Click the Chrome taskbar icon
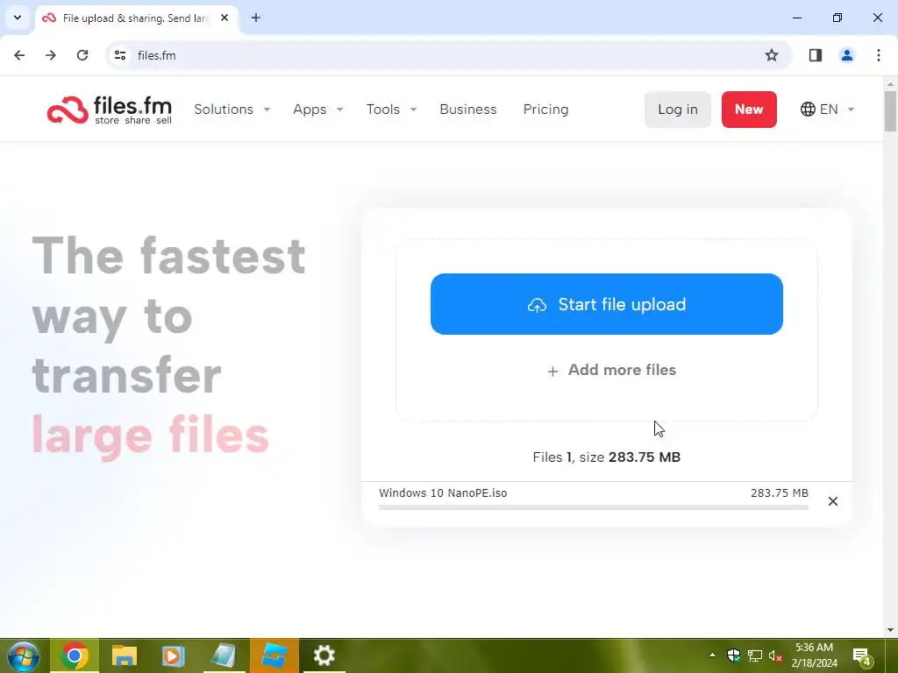Screen dimensions: 898x673 [74, 655]
